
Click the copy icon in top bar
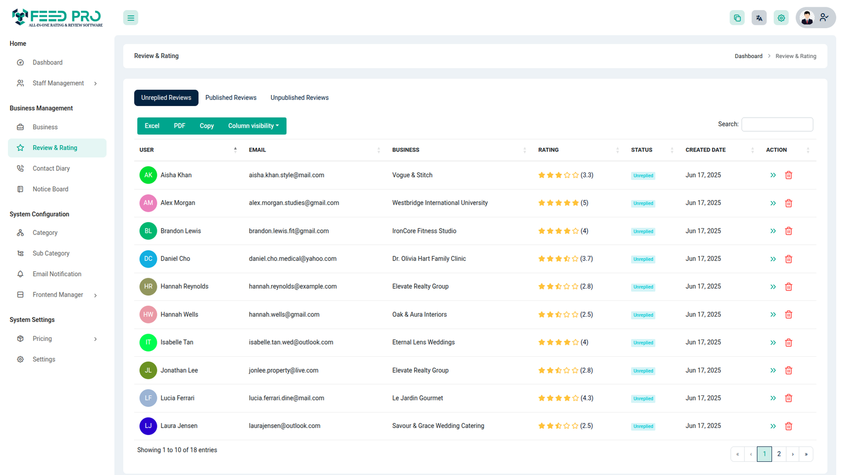(737, 18)
